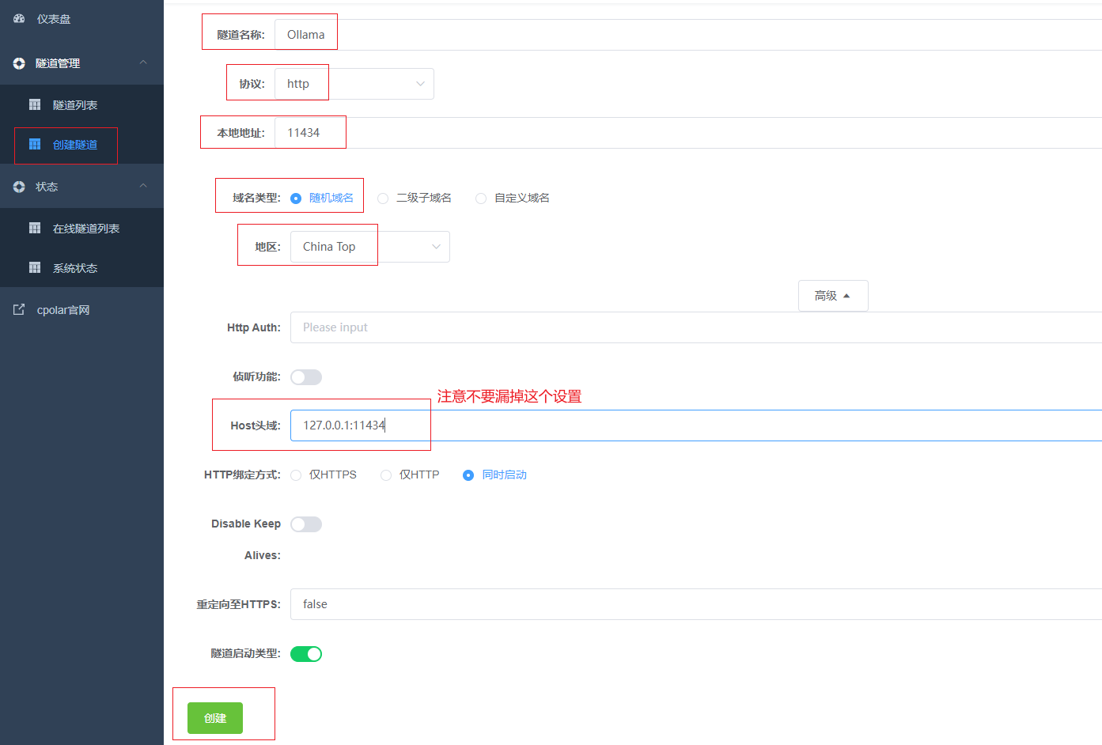
Task: Open 系统状态 menu item
Action: [x=75, y=268]
